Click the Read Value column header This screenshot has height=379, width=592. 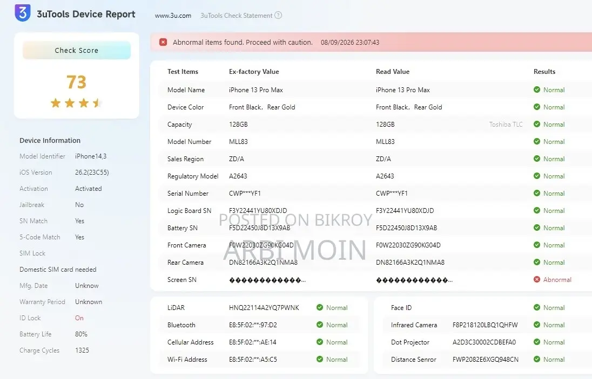coord(393,72)
